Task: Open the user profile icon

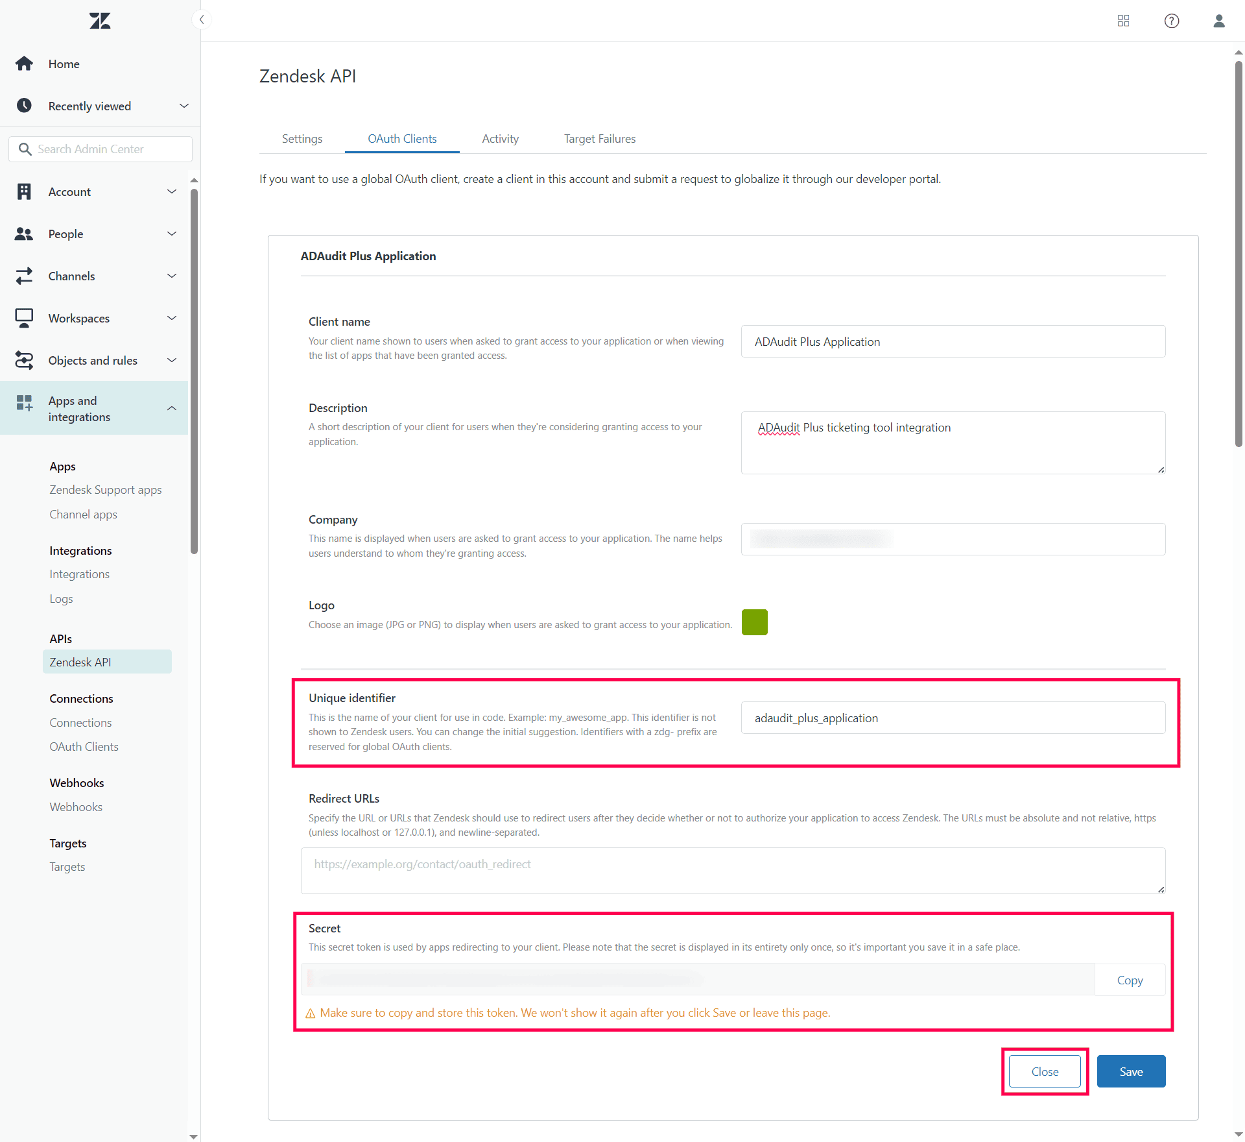Action: pos(1218,21)
